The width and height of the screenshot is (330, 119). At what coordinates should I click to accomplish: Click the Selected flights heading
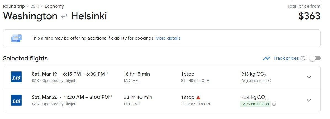(25, 58)
